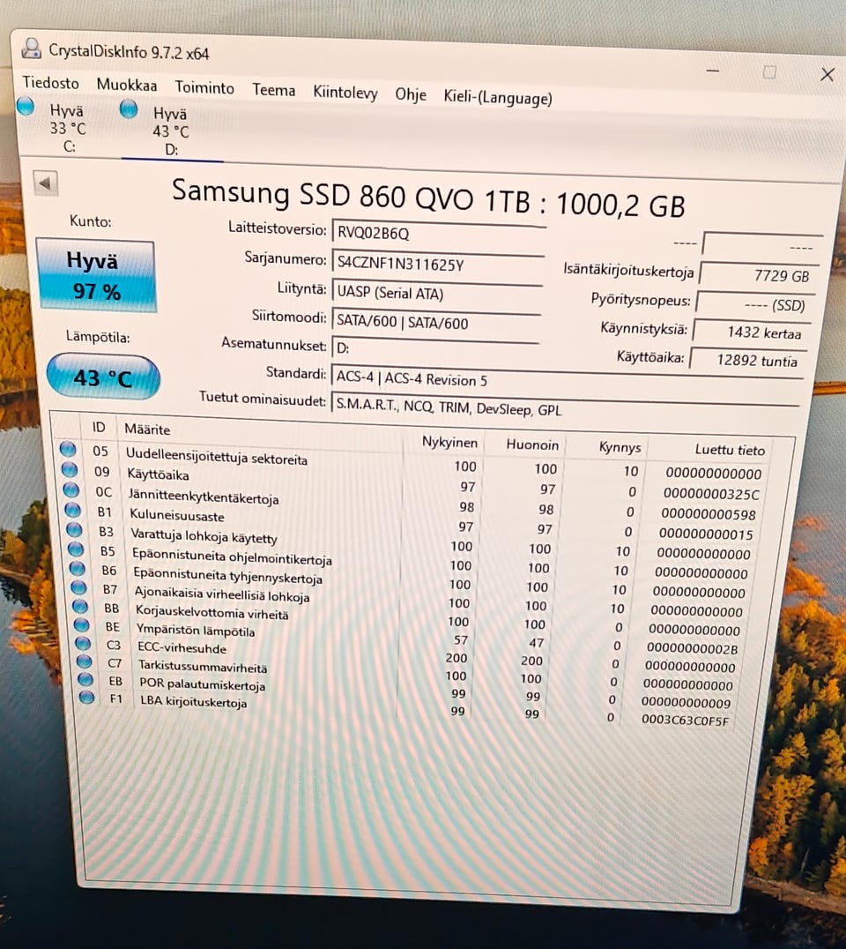Click the serial number field S4CZNF1N311625Y
The width and height of the screenshot is (846, 949).
click(x=437, y=264)
